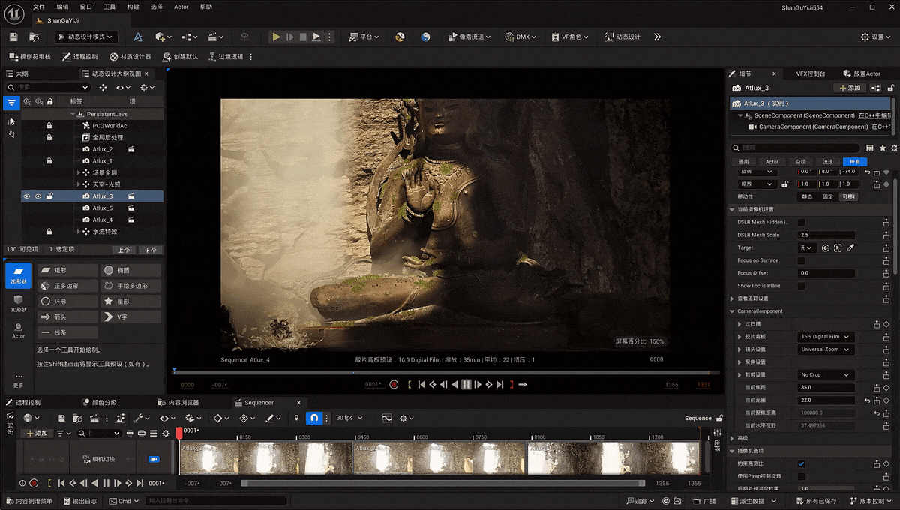
Task: Click the 输出日志 button in status bar
Action: (x=79, y=501)
